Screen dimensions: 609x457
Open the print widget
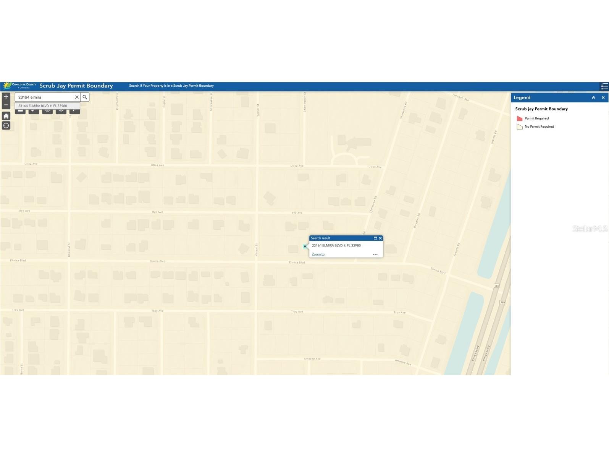point(47,111)
